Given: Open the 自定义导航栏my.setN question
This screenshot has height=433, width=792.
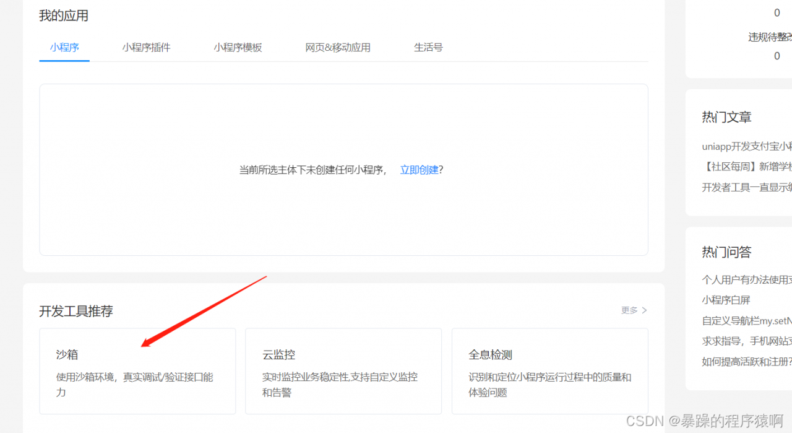Looking at the screenshot, I should 746,320.
